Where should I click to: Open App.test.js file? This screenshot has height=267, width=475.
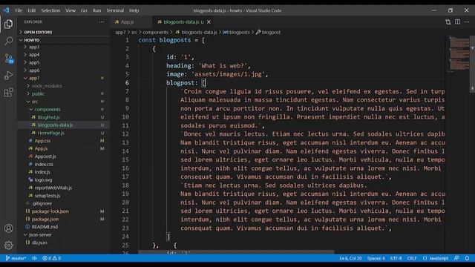pyautogui.click(x=45, y=156)
